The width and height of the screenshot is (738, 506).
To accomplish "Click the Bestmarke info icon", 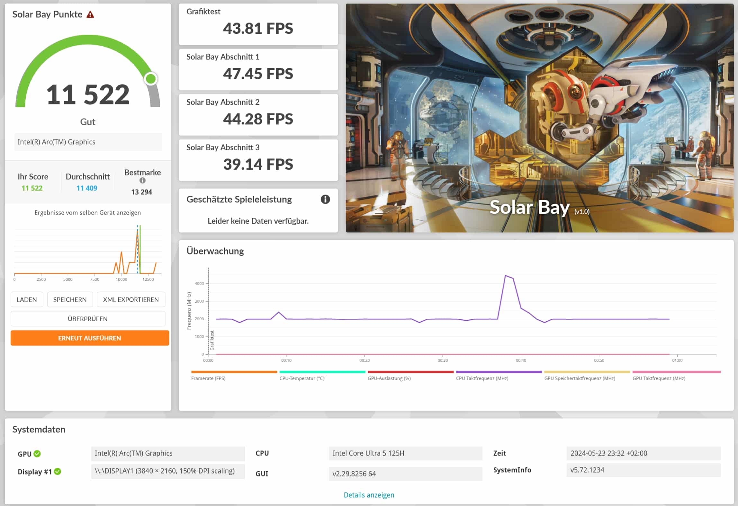I will (x=142, y=181).
